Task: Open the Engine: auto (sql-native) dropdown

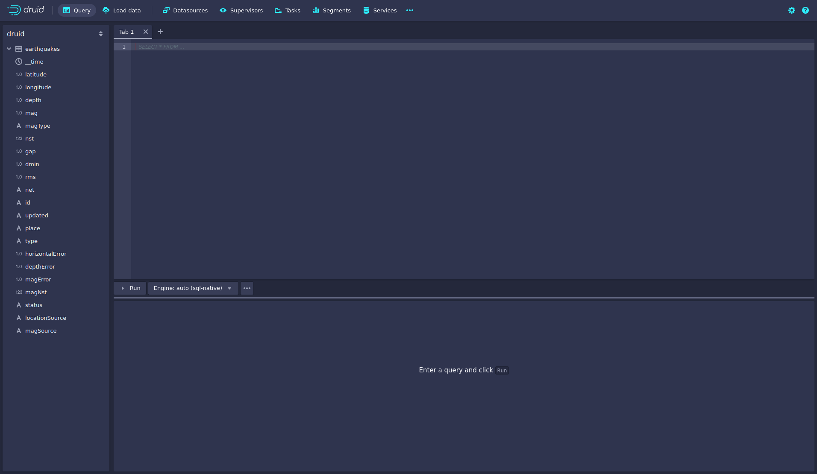Action: [x=193, y=288]
